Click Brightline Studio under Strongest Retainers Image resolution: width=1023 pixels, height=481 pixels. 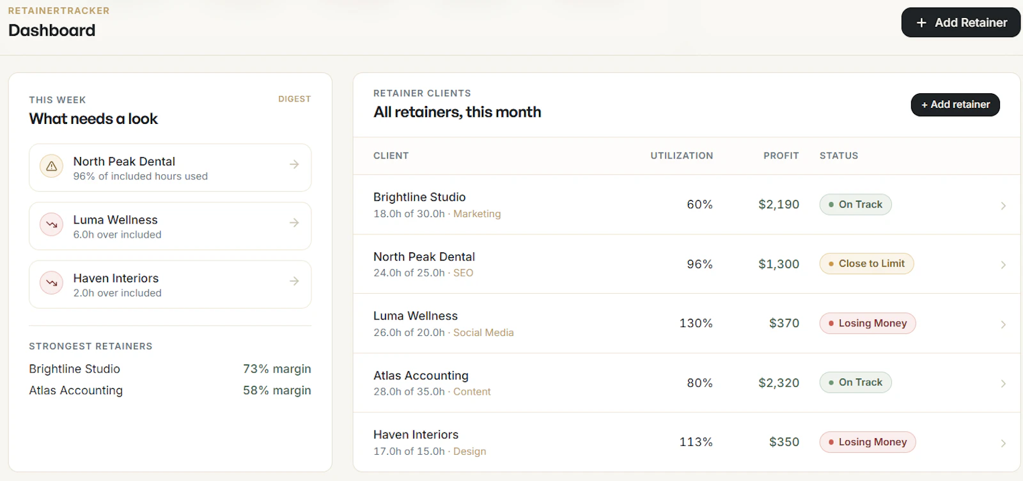tap(74, 369)
